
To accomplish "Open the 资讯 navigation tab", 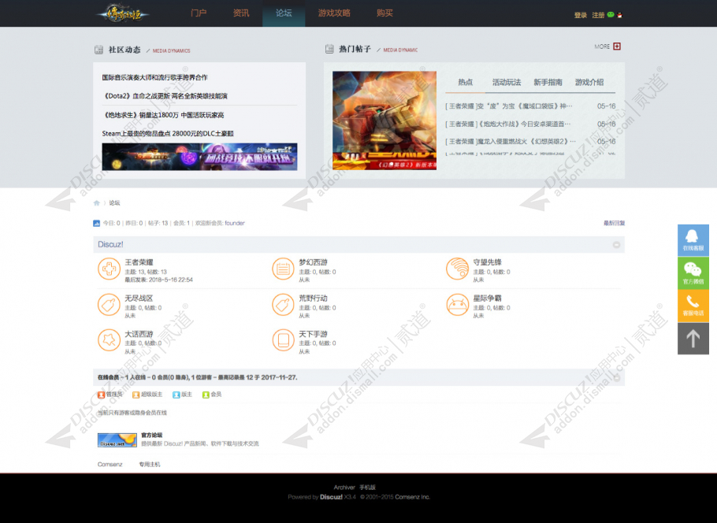I will [241, 13].
